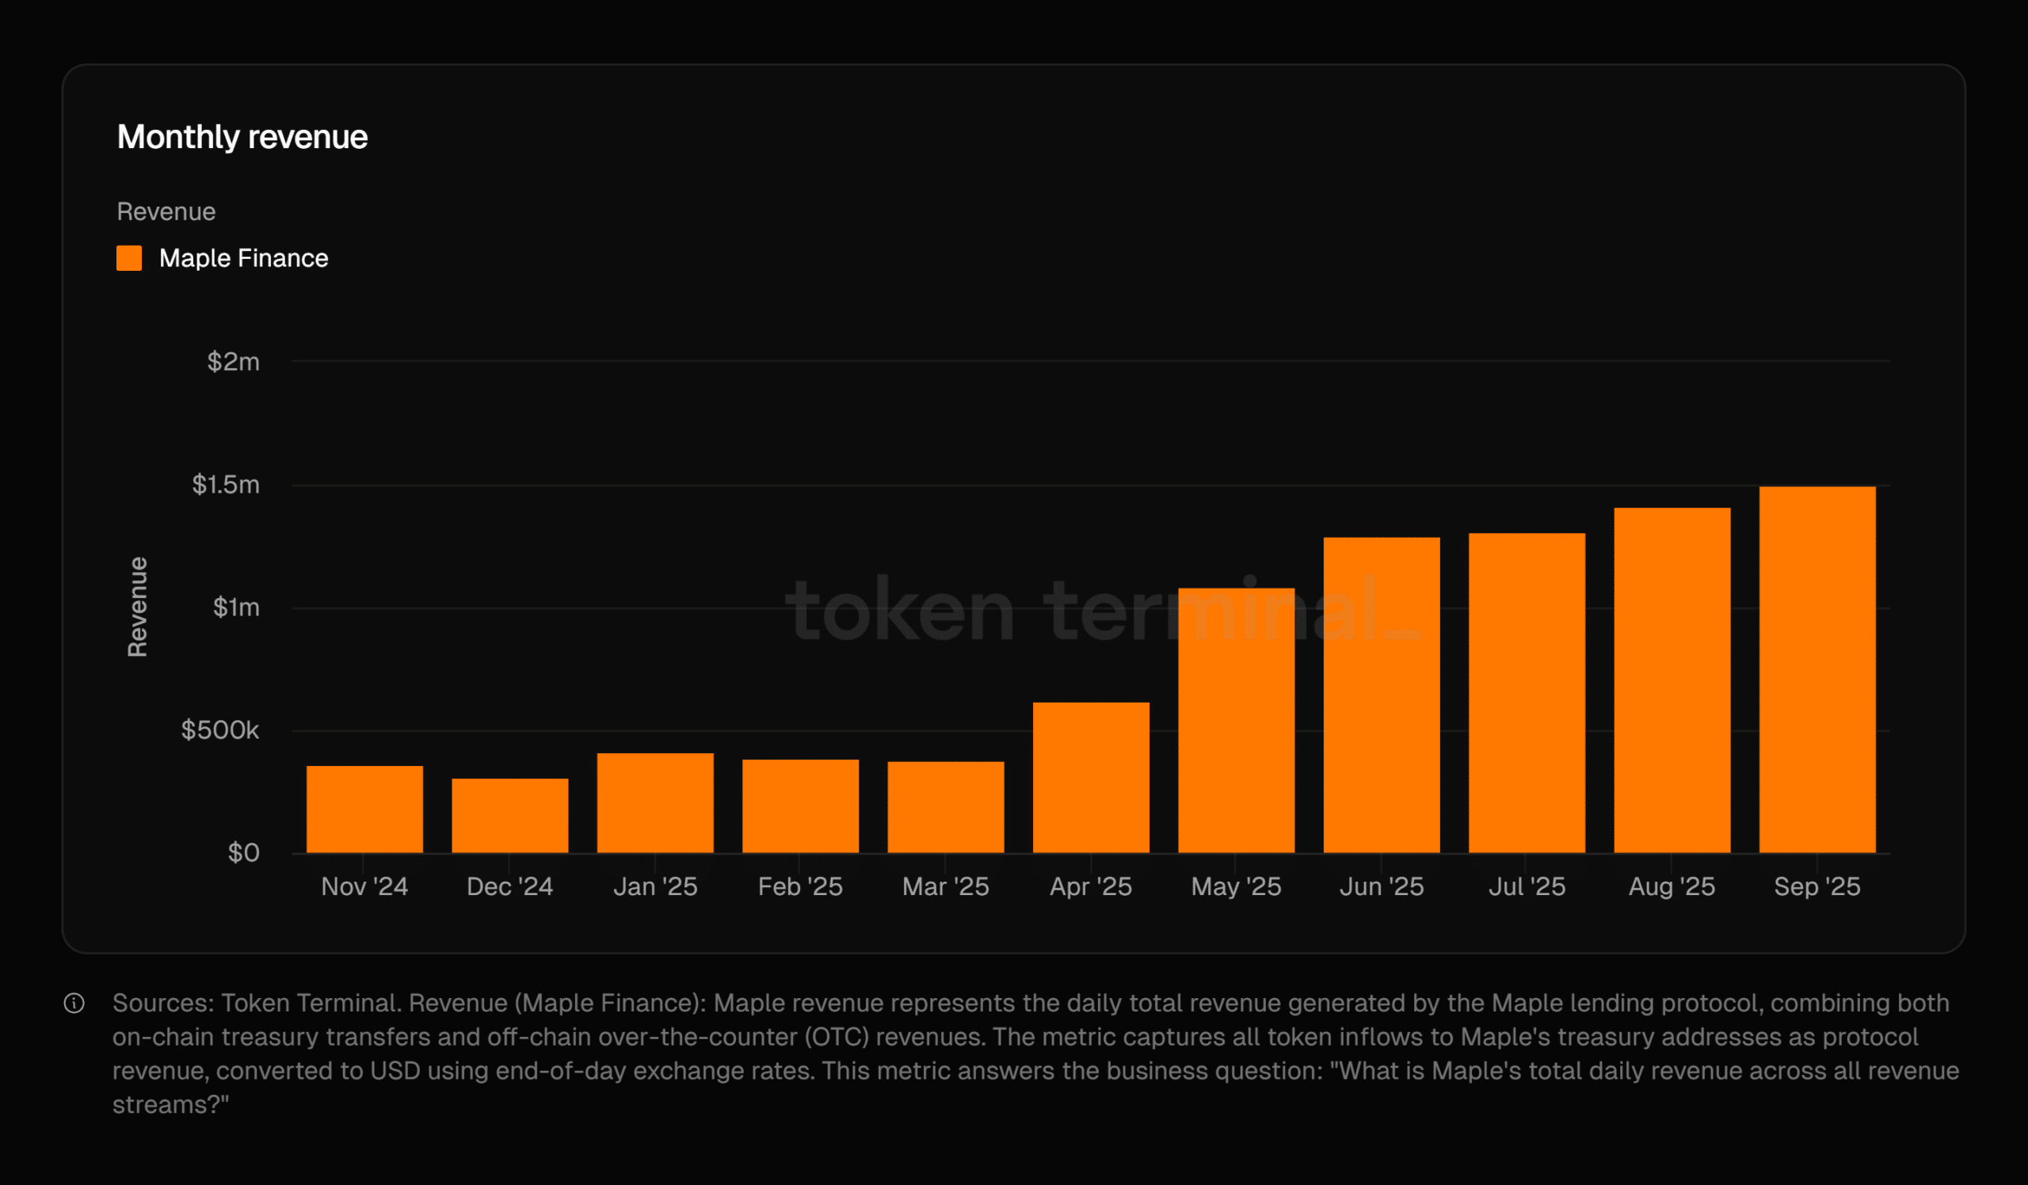Click the info icon beside Sources text
The height and width of the screenshot is (1185, 2028).
[74, 1003]
